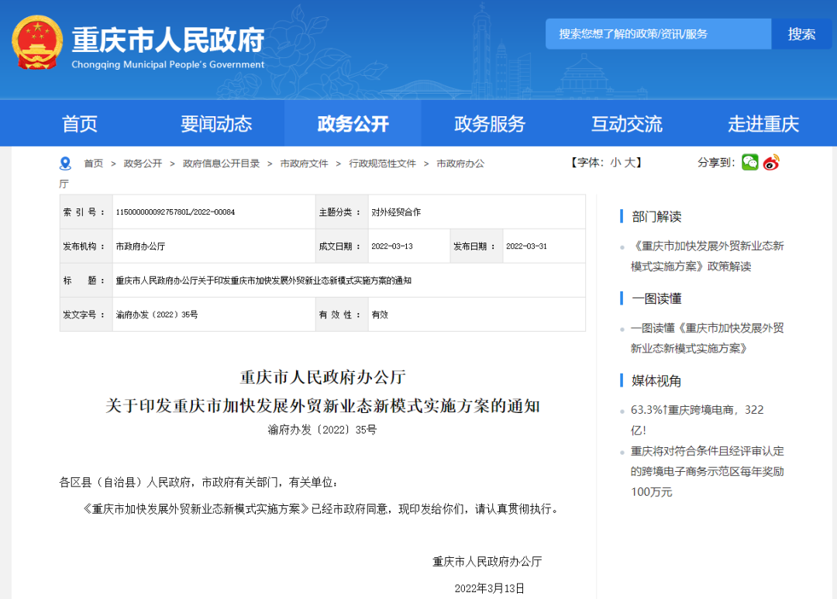This screenshot has height=599, width=837.
Task: Open 行政规范性文件 breadcrumb link
Action: tap(382, 164)
